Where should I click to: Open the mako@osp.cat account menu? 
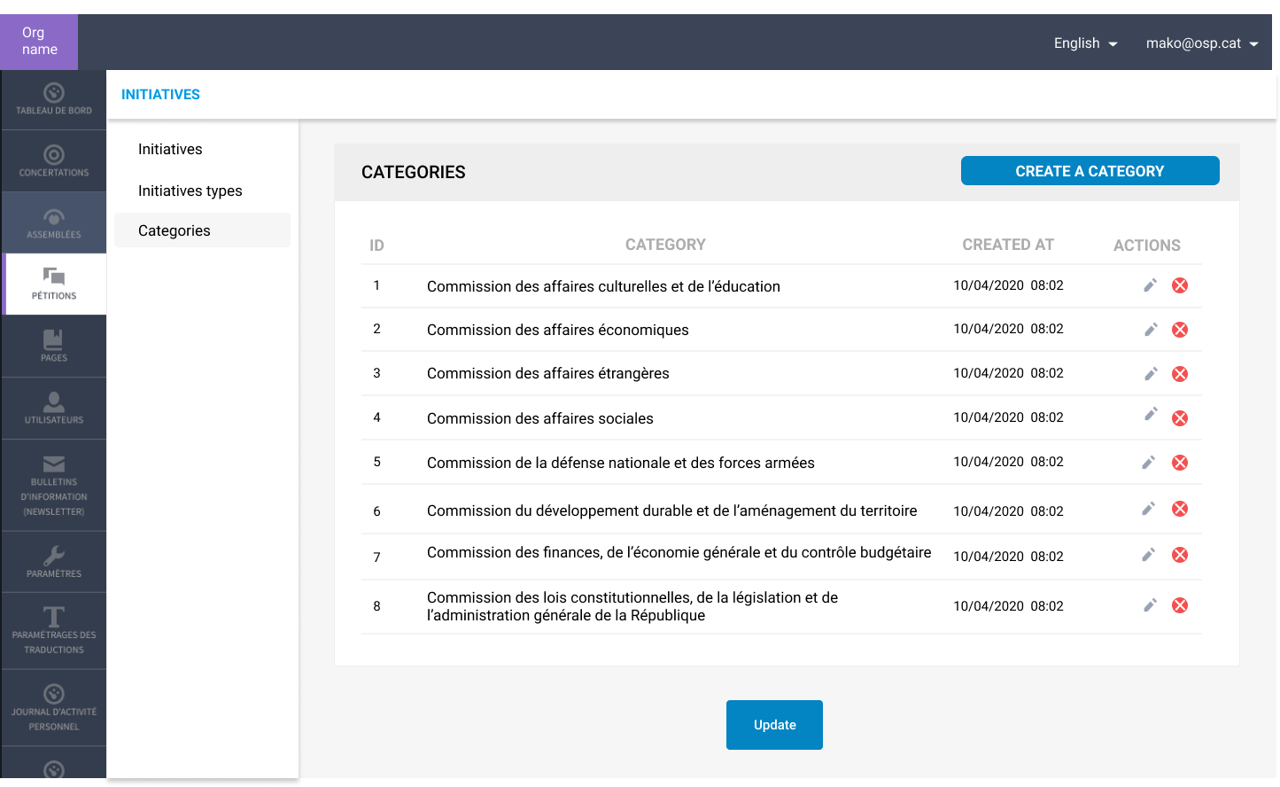[1201, 43]
